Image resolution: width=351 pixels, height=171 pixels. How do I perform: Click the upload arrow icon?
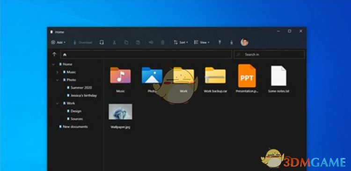(220, 42)
